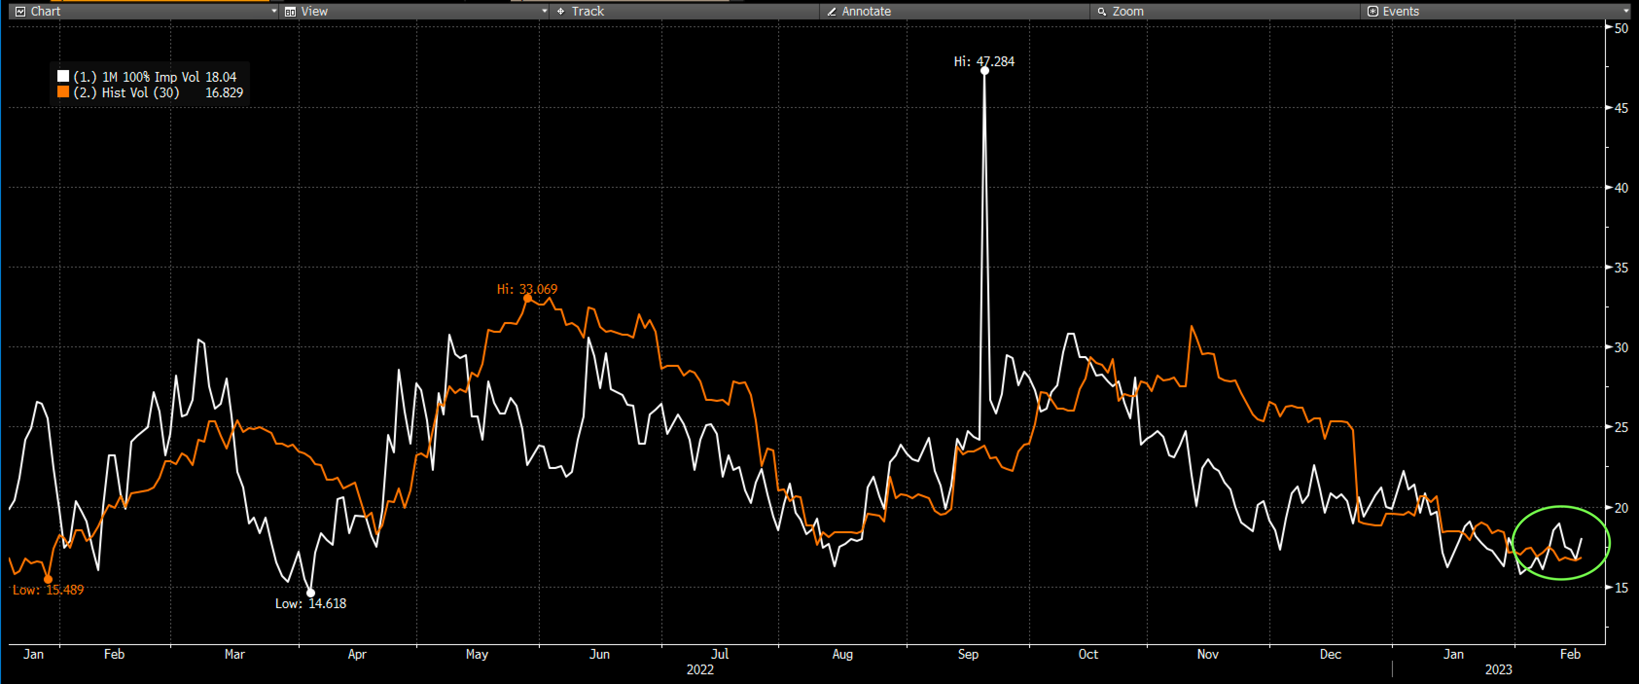Image resolution: width=1639 pixels, height=684 pixels.
Task: Click the Sep label on the x-axis
Action: [968, 654]
